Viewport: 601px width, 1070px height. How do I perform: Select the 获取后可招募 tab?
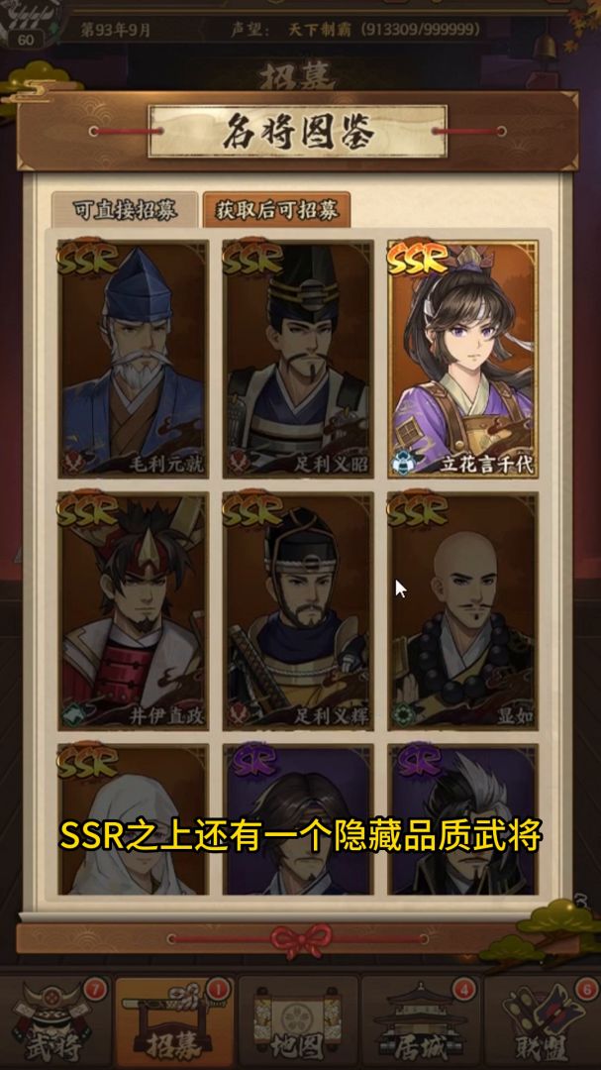[x=276, y=209]
